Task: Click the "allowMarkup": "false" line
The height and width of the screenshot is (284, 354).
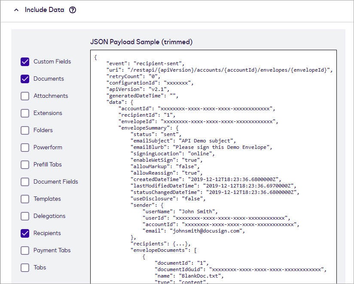Action: pos(165,166)
